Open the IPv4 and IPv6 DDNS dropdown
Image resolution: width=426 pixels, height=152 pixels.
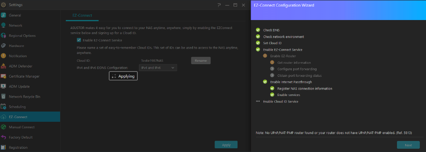[158, 67]
